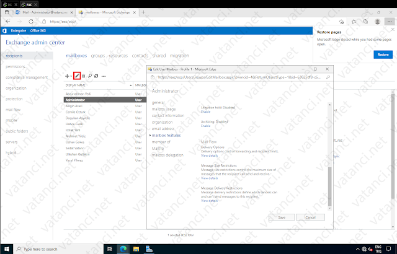397x254 pixels.
Task: Open mailbox delegation section in dialog
Action: pyautogui.click(x=167, y=155)
